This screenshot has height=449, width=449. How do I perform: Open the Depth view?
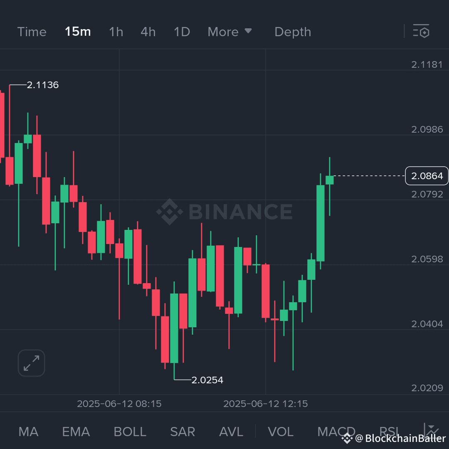[x=293, y=32]
